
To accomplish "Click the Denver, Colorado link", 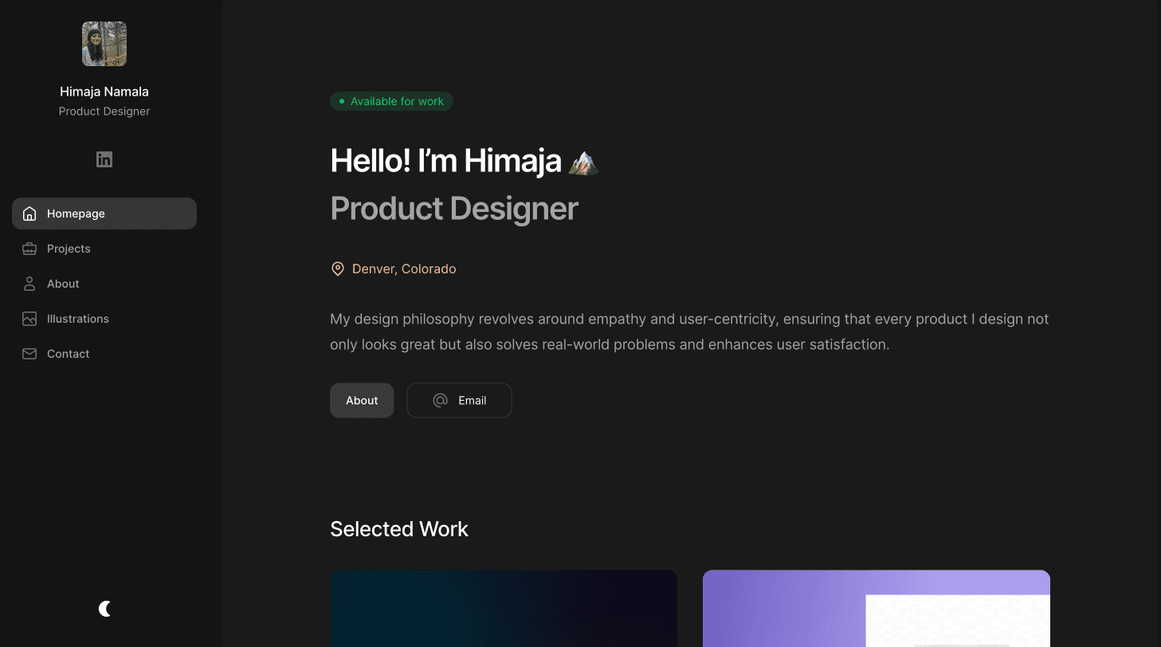I will click(x=404, y=269).
